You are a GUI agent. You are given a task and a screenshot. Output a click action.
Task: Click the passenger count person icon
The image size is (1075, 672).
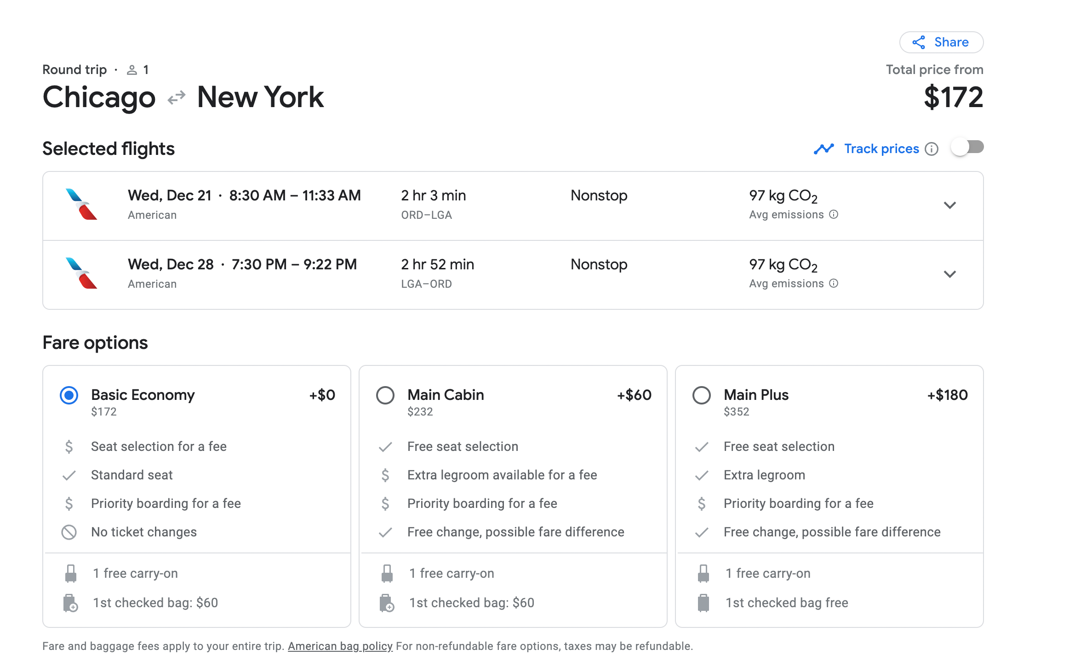(132, 70)
